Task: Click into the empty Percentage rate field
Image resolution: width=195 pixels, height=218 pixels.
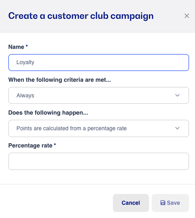Action: 99,161
